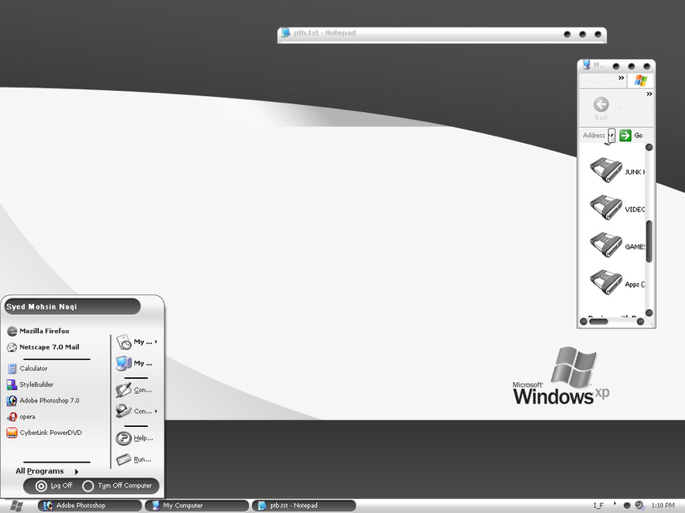Image resolution: width=685 pixels, height=513 pixels.
Task: Select the GAMES drive icon
Action: [606, 245]
